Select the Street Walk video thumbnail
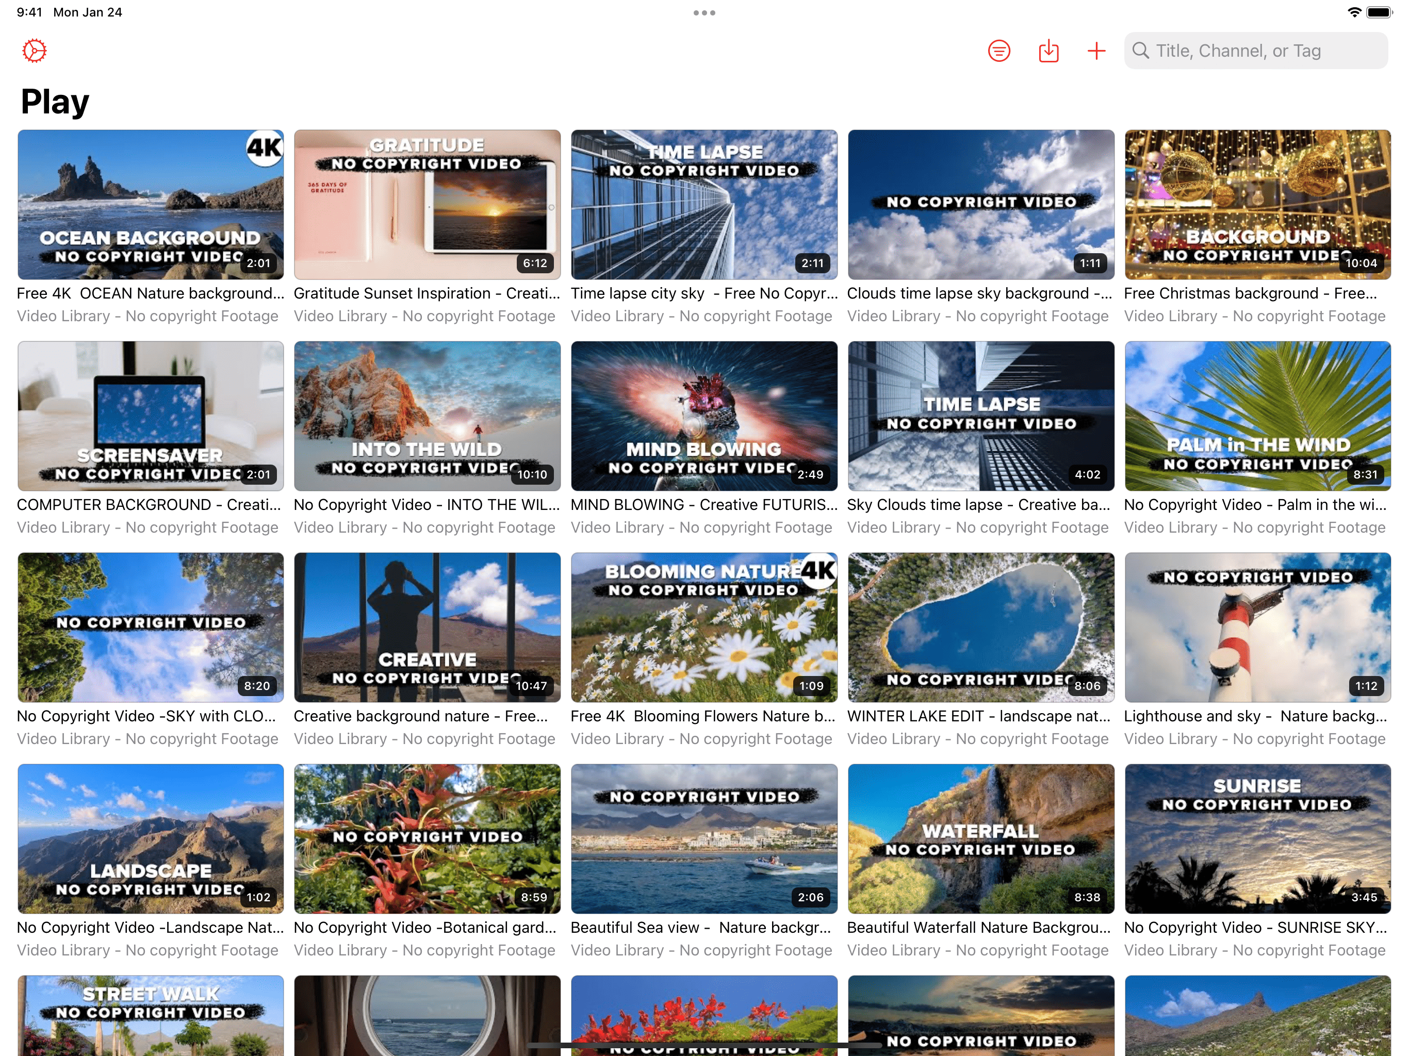Image resolution: width=1409 pixels, height=1056 pixels. [151, 1015]
